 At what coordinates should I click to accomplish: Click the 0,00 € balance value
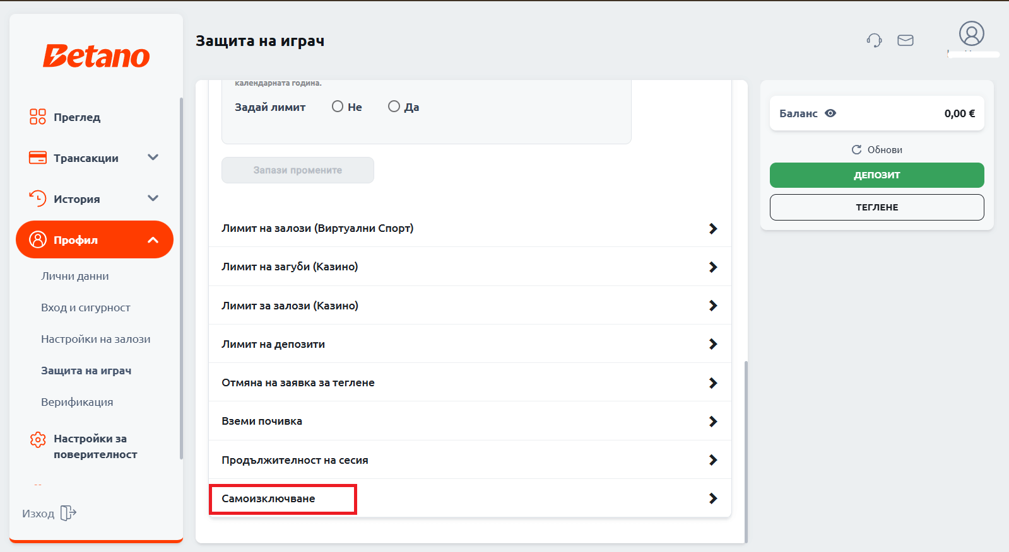click(960, 113)
